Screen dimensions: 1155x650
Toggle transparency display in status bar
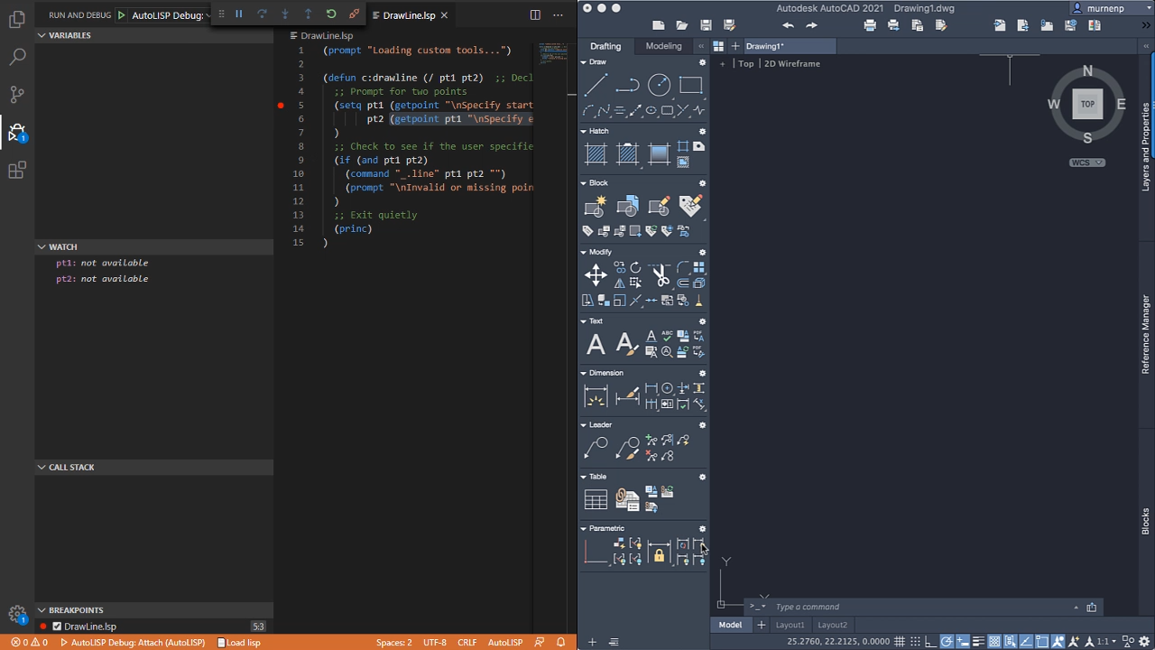(x=994, y=642)
